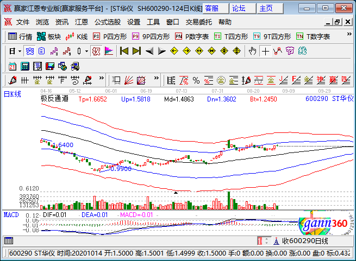This screenshot has height=261, width=356.
Task: Switch to the K线 candlestick chart
Action: point(77,36)
